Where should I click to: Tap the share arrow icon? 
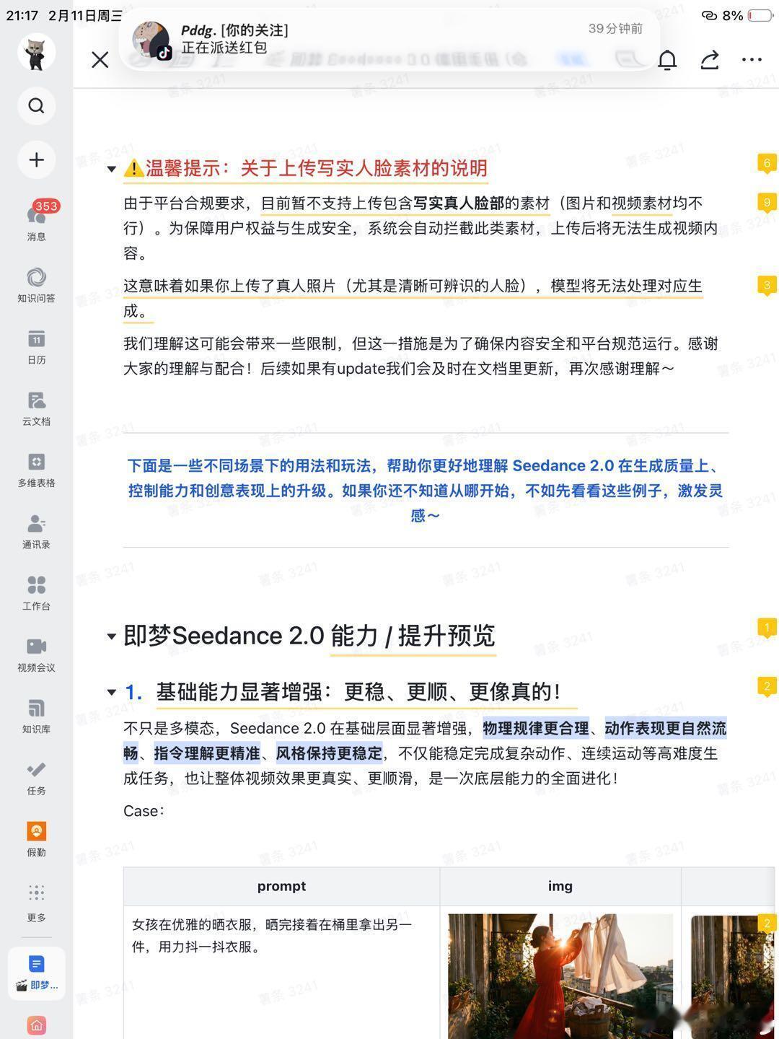710,60
